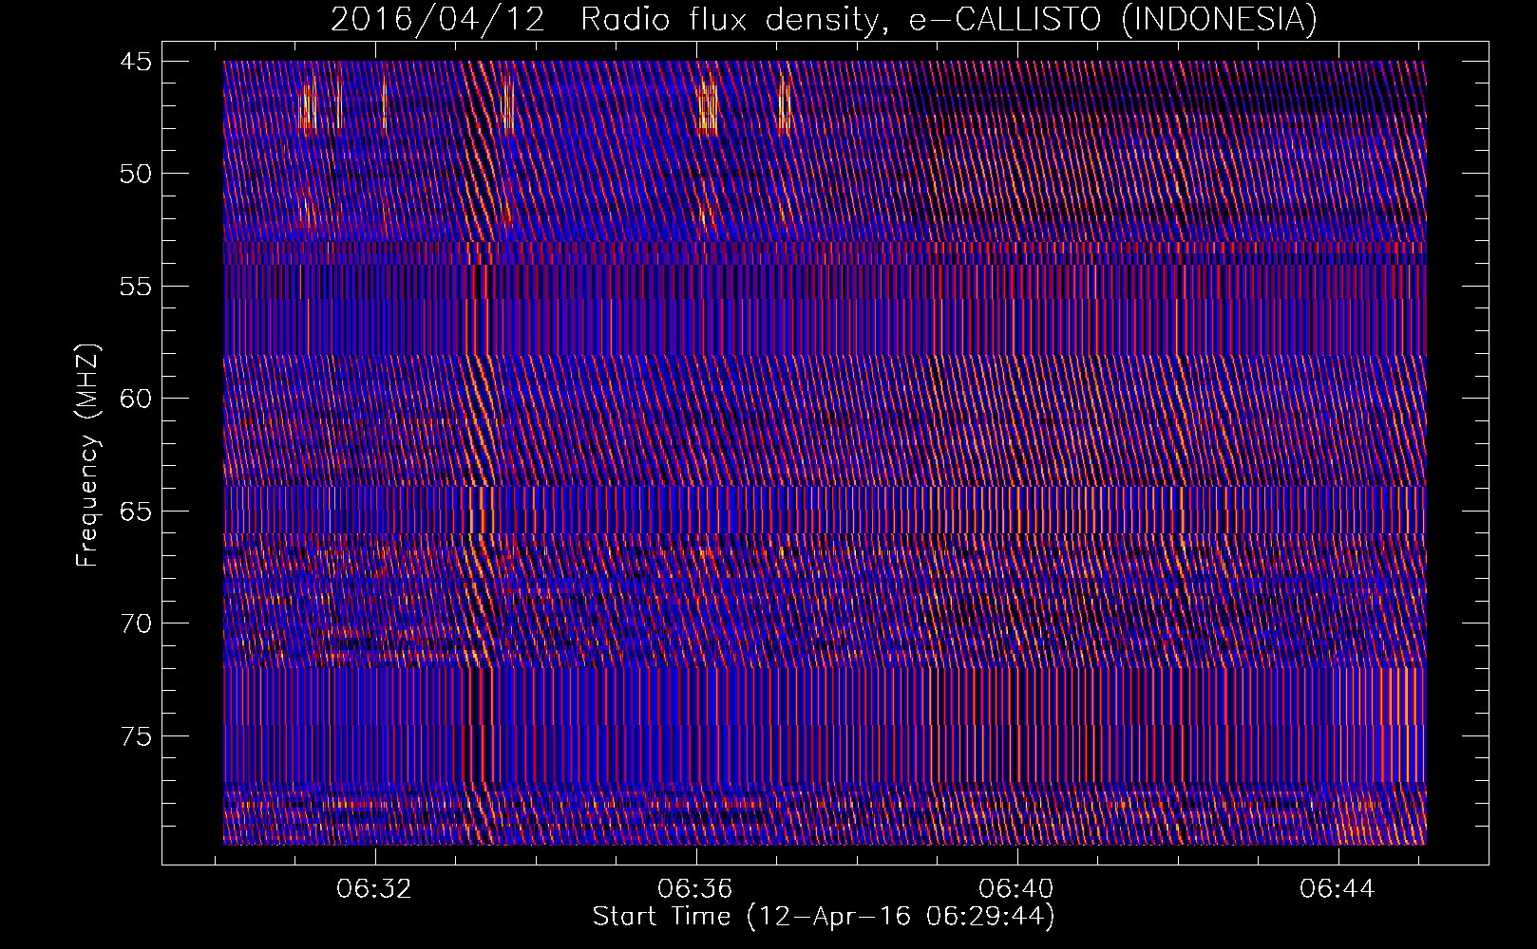Click the 65 frequency tick label

click(135, 512)
